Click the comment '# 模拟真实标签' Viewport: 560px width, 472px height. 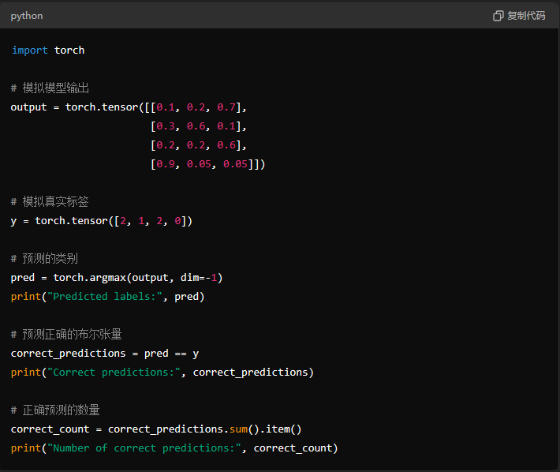(x=50, y=201)
